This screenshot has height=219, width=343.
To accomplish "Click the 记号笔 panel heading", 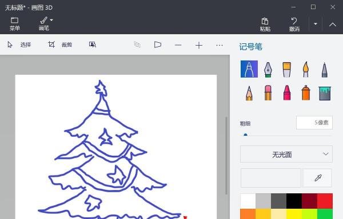I will tap(250, 47).
